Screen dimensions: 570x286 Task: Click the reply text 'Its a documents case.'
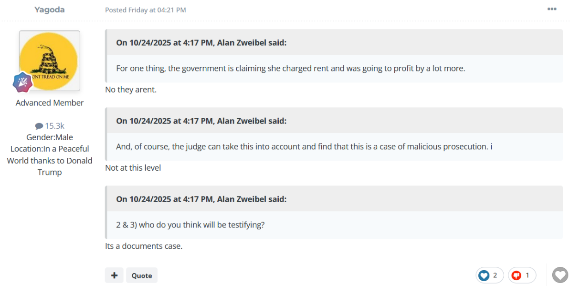click(x=144, y=246)
